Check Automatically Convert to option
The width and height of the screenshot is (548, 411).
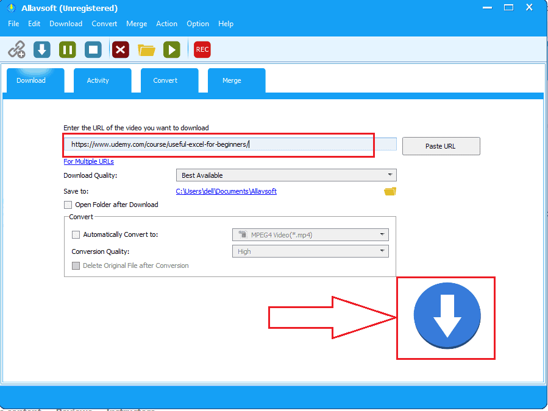(x=76, y=234)
